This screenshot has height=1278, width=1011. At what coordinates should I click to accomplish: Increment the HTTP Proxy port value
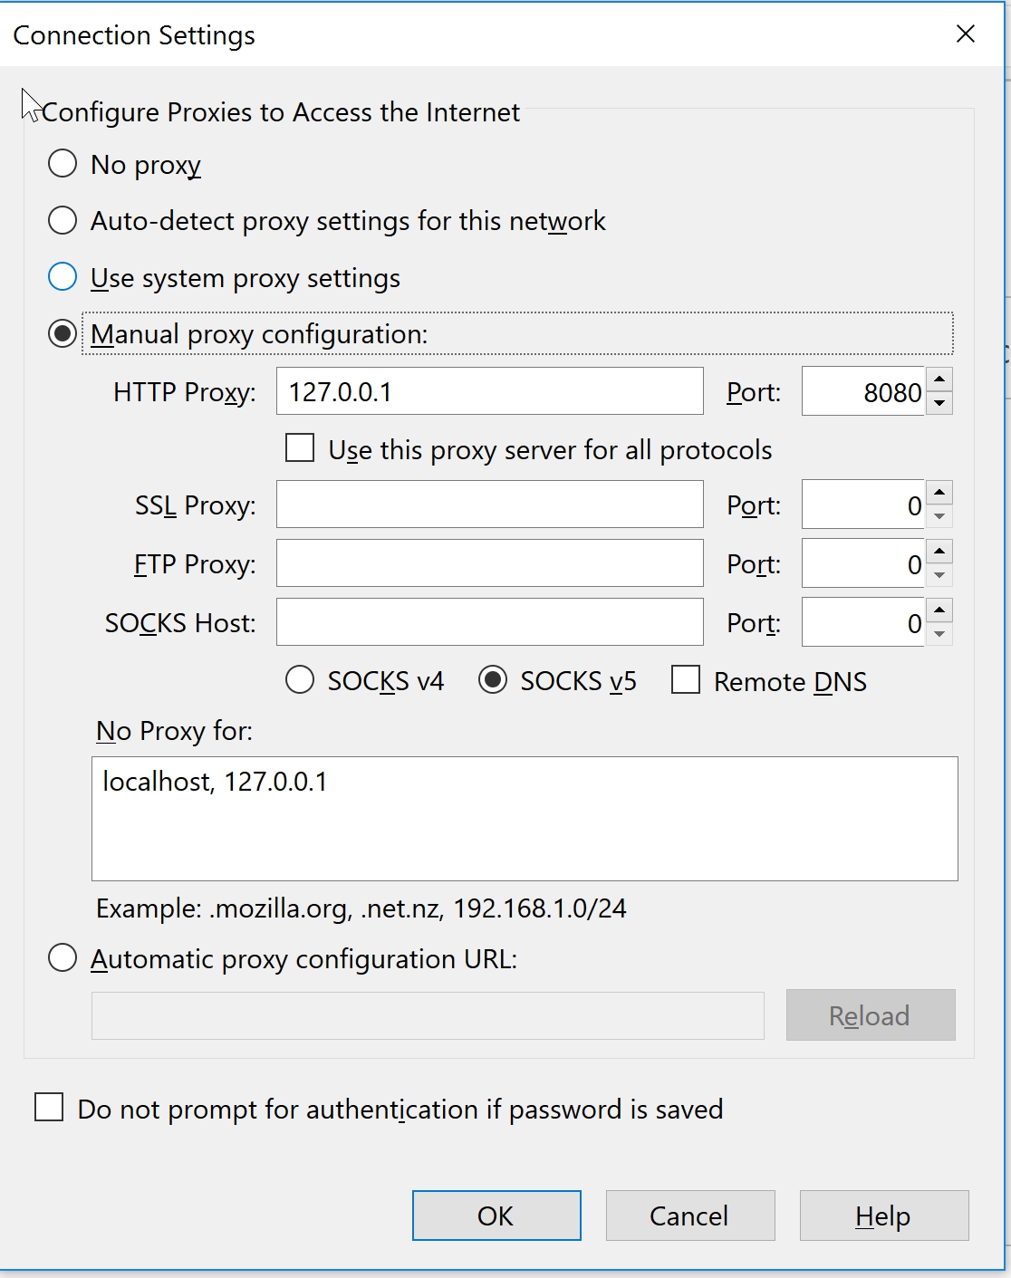[x=940, y=380]
